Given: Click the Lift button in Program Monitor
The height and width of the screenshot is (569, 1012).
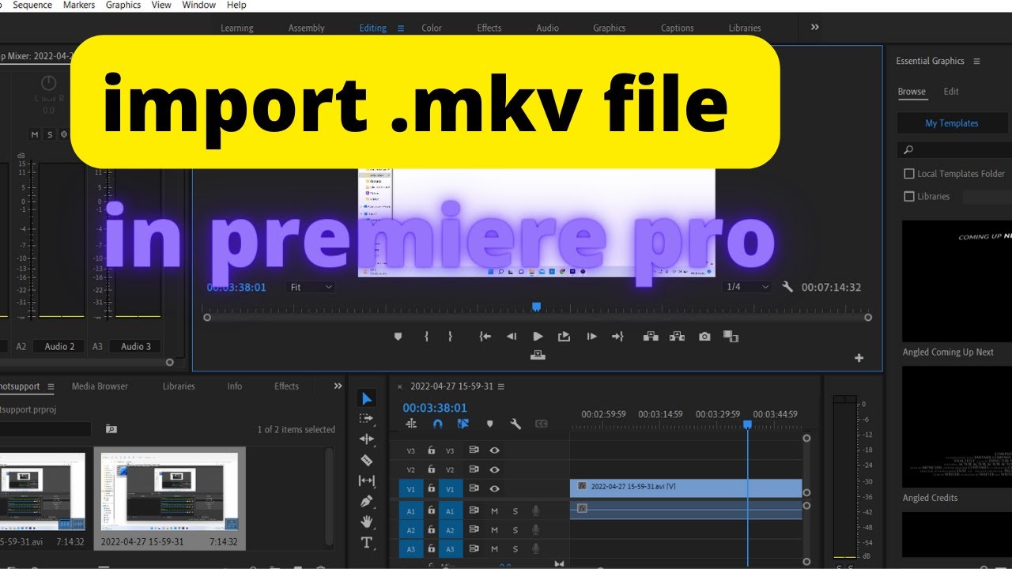Looking at the screenshot, I should pos(651,337).
